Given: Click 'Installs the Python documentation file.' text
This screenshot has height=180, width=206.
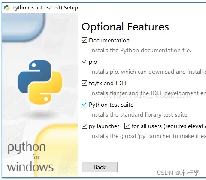Looking at the screenshot, I should pos(141,50).
